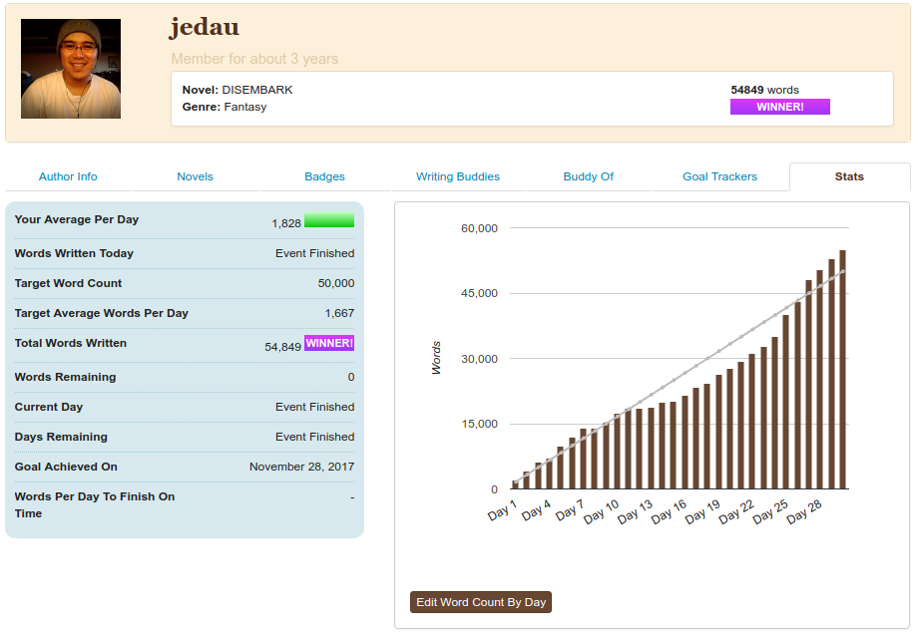
Task: Click the 'Days Remaining' label
Action: click(x=61, y=437)
